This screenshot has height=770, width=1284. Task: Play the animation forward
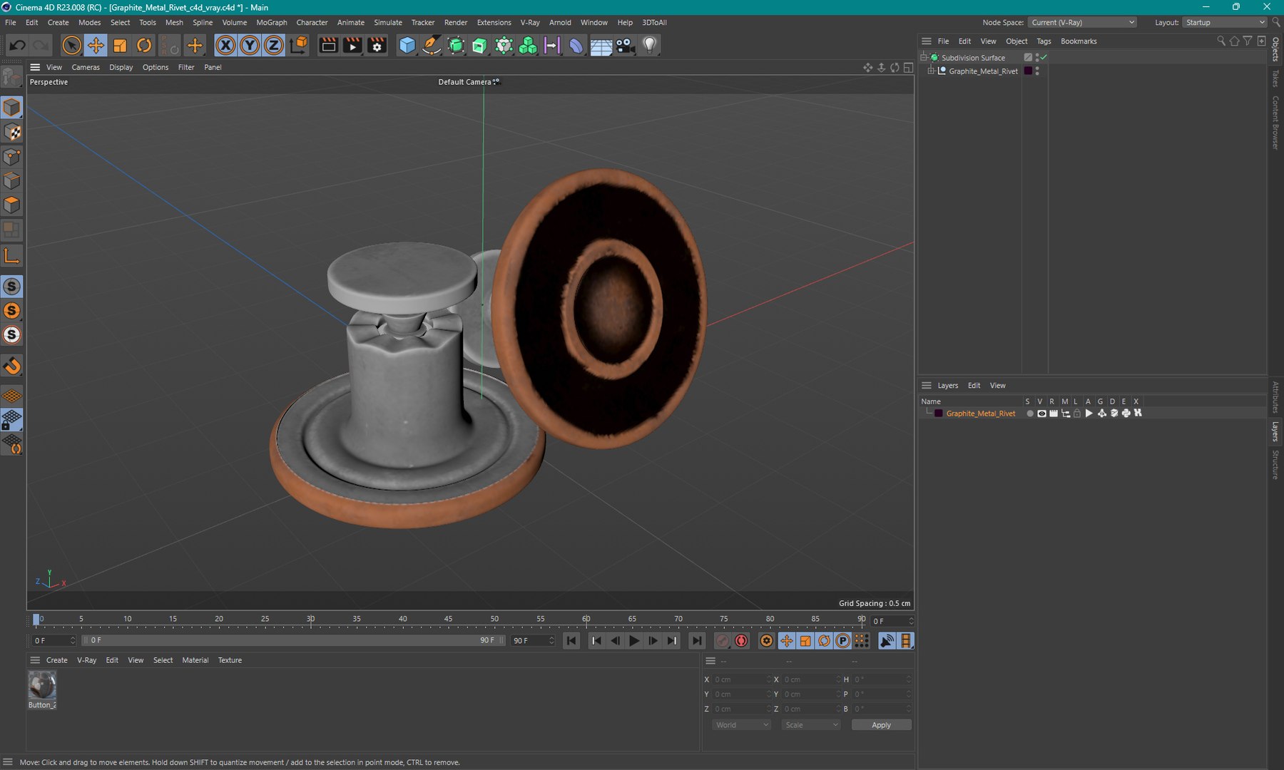pos(634,641)
